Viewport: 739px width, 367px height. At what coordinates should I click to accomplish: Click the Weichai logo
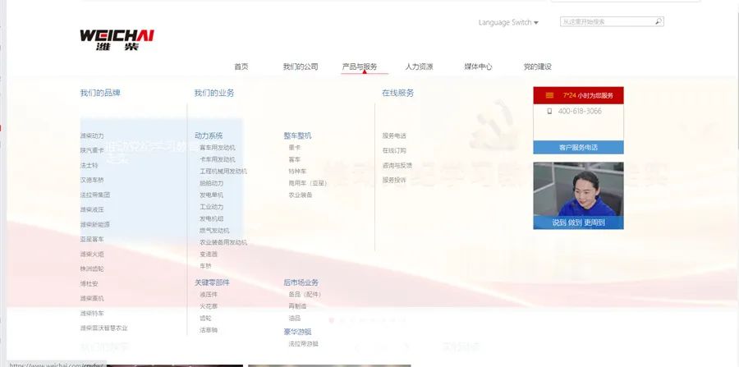117,40
